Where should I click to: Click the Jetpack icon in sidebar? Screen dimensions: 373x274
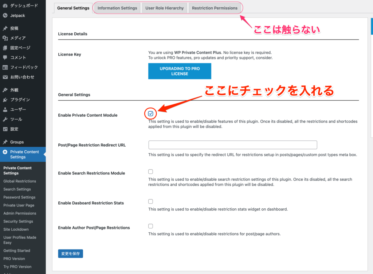click(x=5, y=15)
